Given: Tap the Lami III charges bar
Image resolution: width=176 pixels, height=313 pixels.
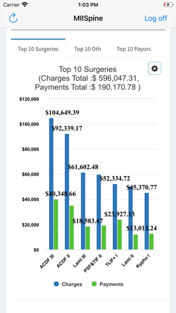Looking at the screenshot, I should pyautogui.click(x=83, y=211).
